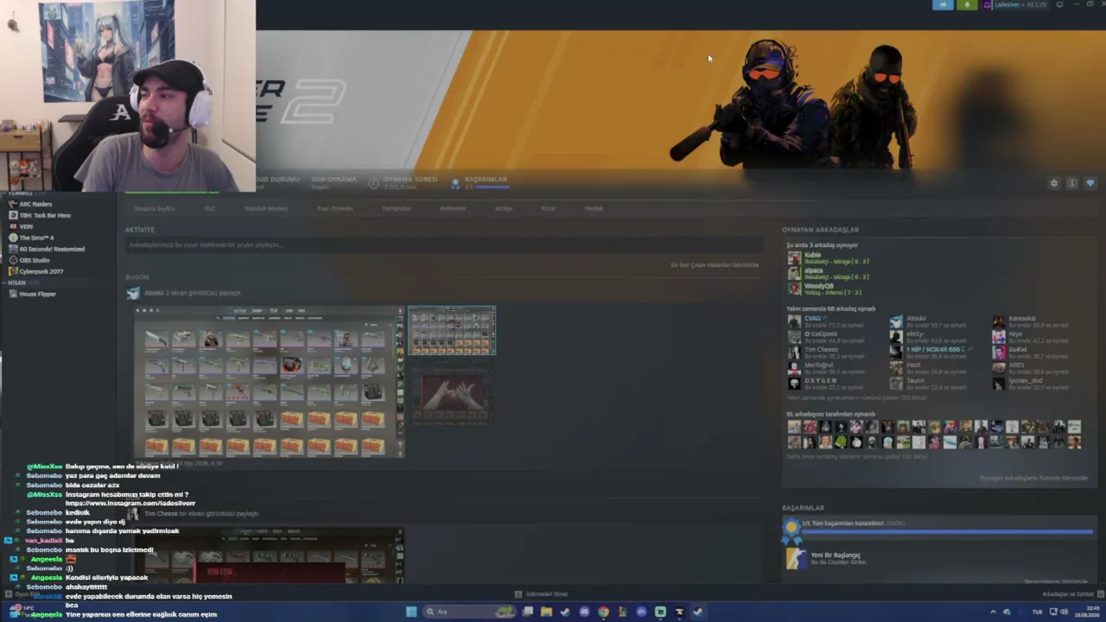
Task: Click OXYGEN's skull avatar
Action: coord(793,384)
